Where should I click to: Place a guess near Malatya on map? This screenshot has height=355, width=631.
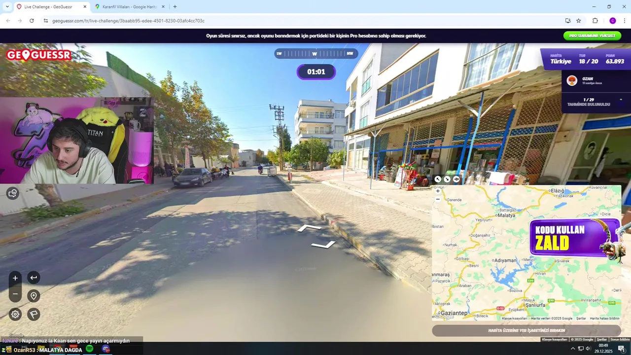coord(506,215)
